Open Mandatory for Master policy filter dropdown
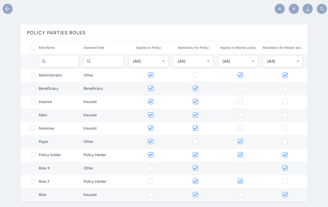 (x=283, y=61)
